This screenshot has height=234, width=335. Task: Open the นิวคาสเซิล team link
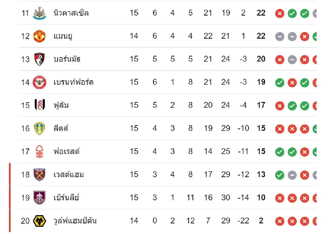(71, 13)
